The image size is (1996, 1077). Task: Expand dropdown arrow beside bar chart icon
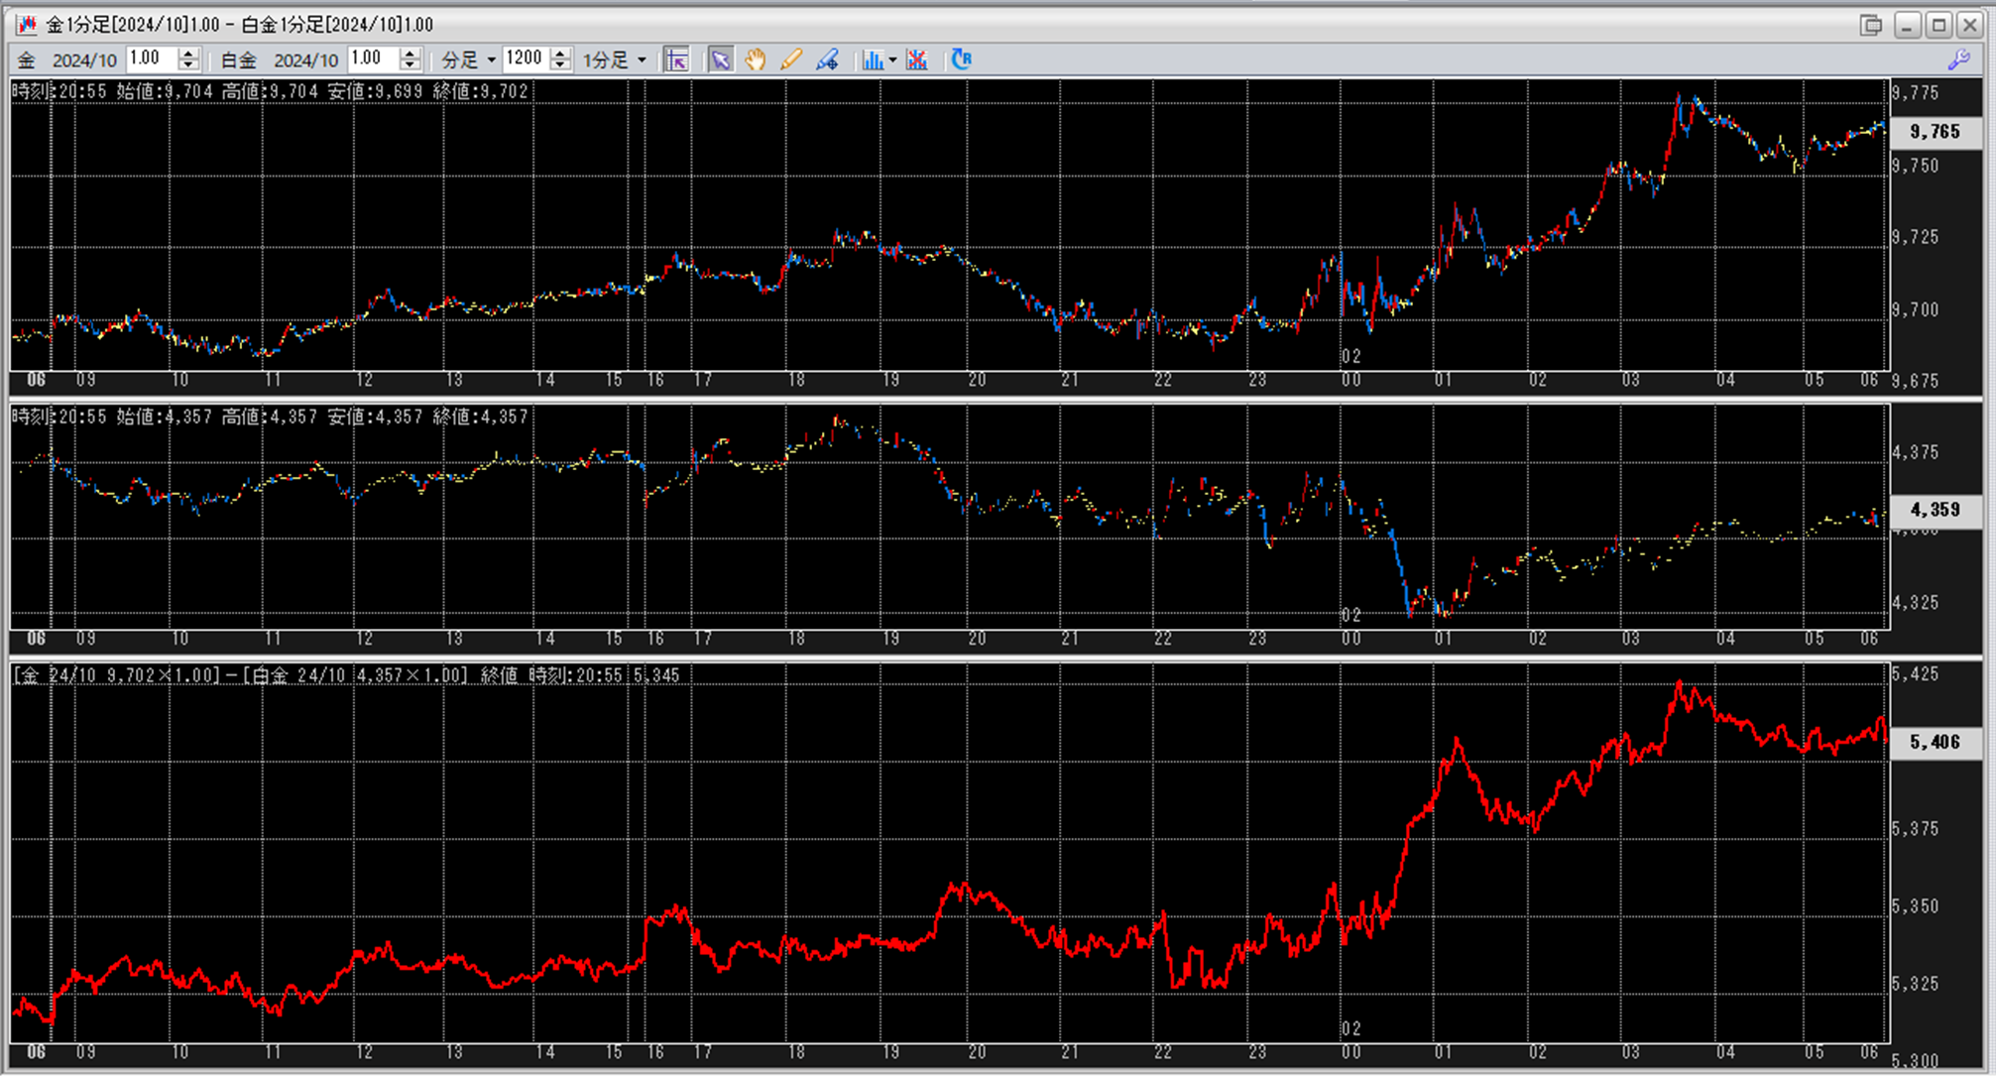coord(892,60)
